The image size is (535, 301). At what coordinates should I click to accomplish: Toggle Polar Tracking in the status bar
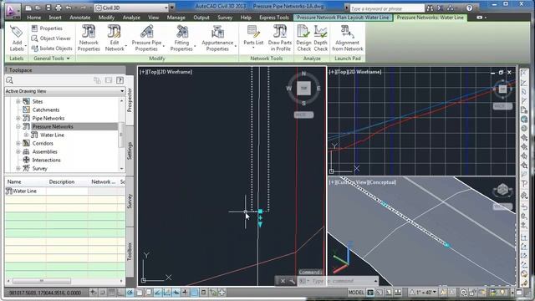point(130,293)
